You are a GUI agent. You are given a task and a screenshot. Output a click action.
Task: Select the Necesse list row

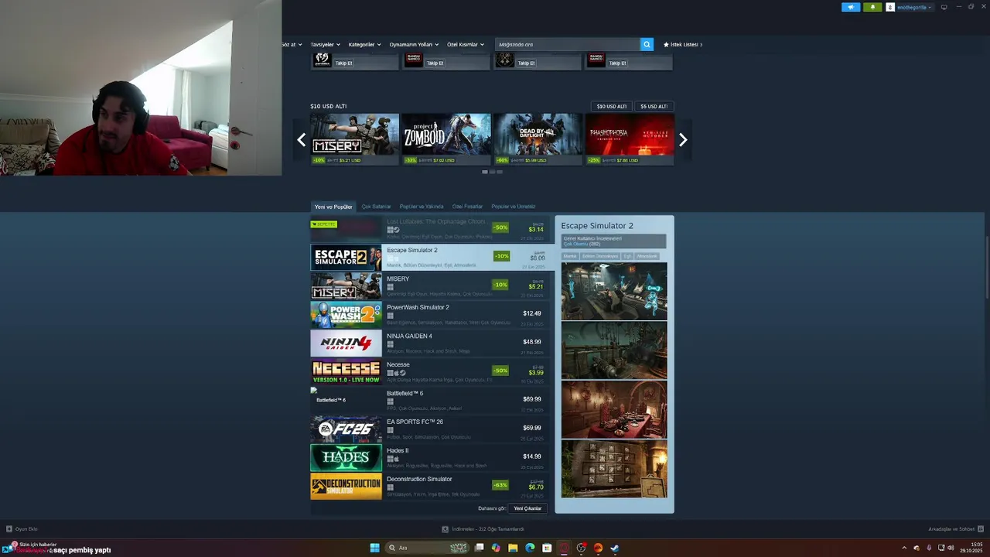click(432, 372)
